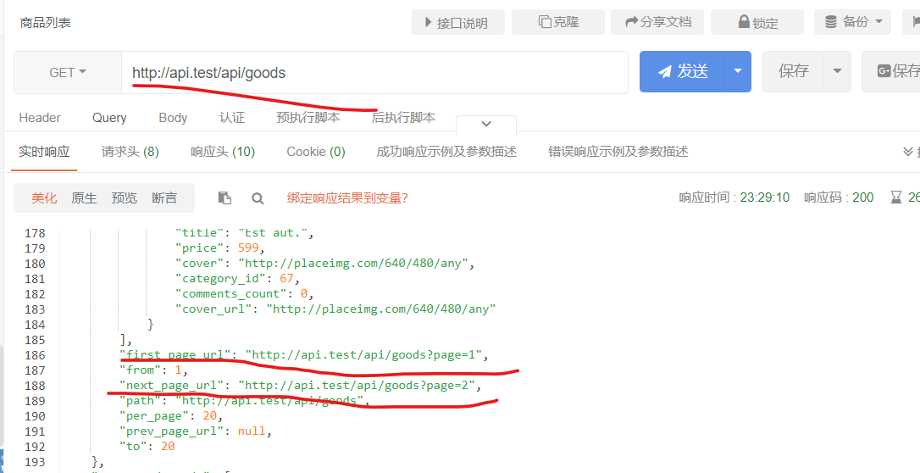Open the 接口说明 panel

point(457,22)
